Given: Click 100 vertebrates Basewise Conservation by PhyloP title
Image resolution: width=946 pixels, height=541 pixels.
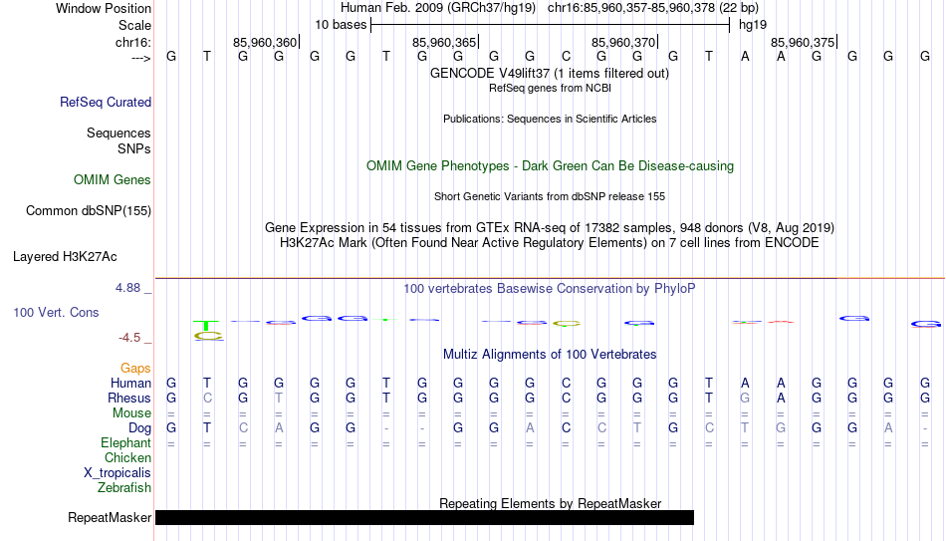Looking at the screenshot, I should (x=550, y=289).
